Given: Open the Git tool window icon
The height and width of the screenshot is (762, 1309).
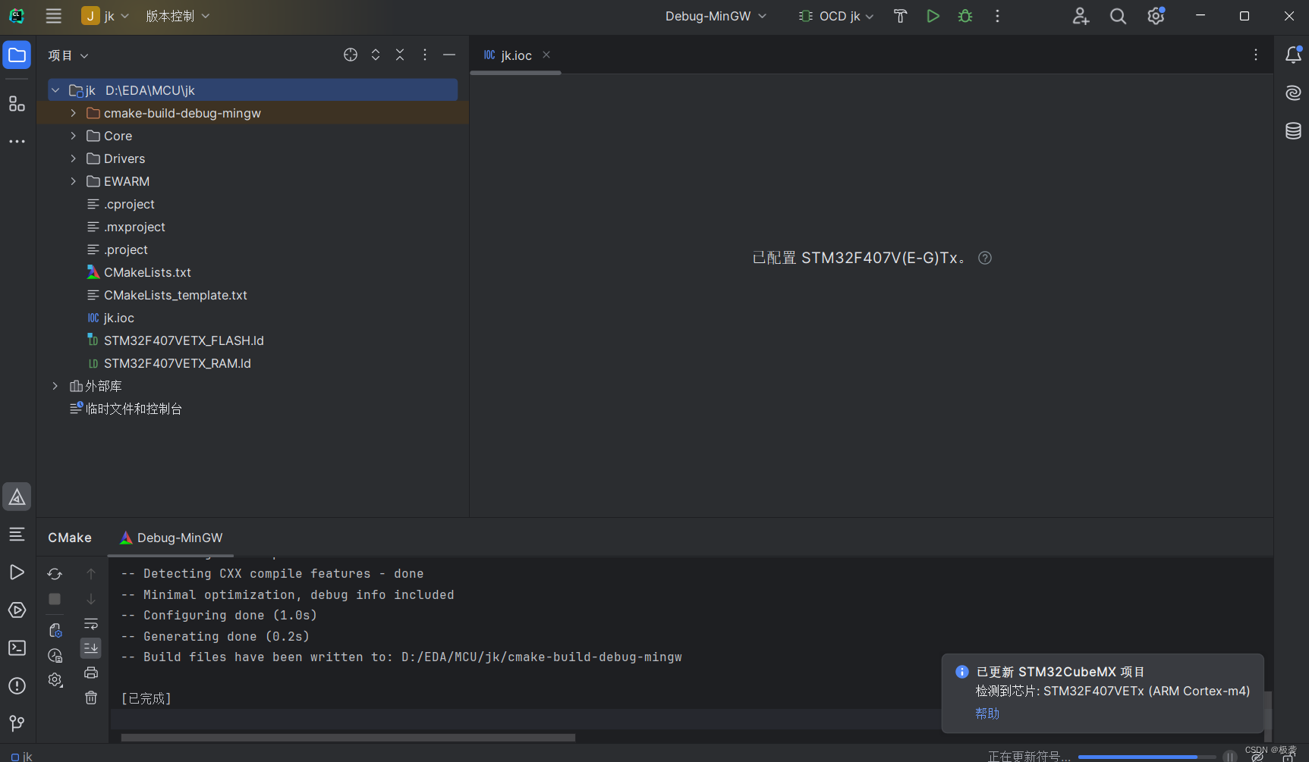Looking at the screenshot, I should (x=17, y=723).
